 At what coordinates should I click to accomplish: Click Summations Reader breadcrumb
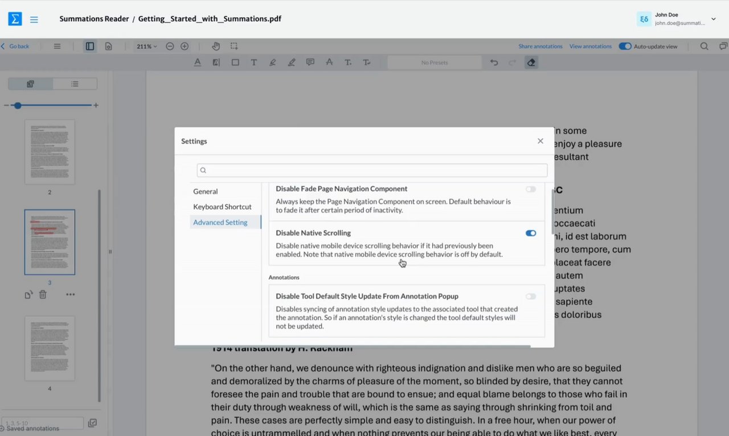(x=94, y=19)
